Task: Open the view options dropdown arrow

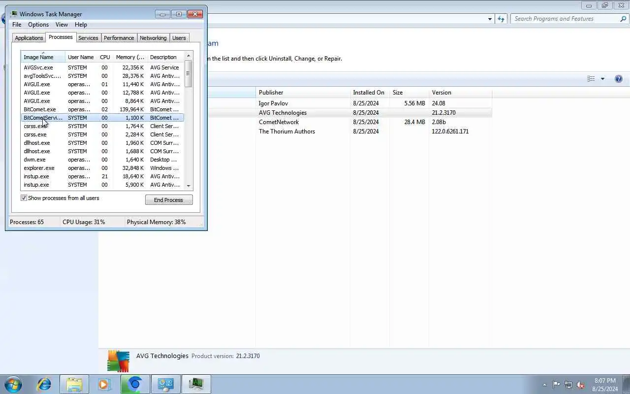Action: coord(602,79)
